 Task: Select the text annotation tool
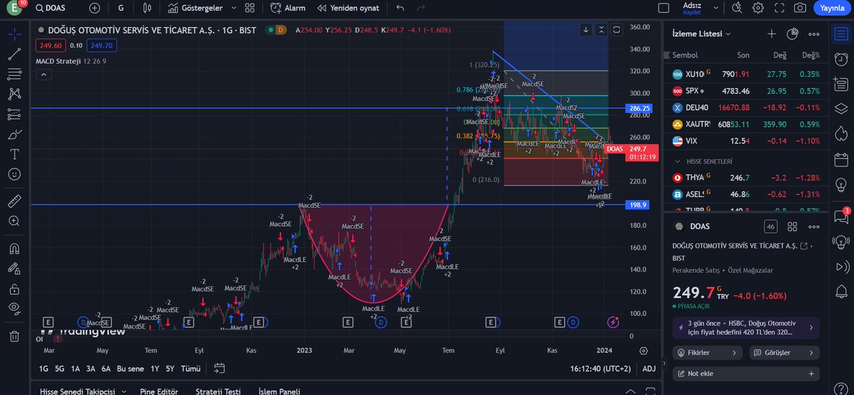click(14, 154)
